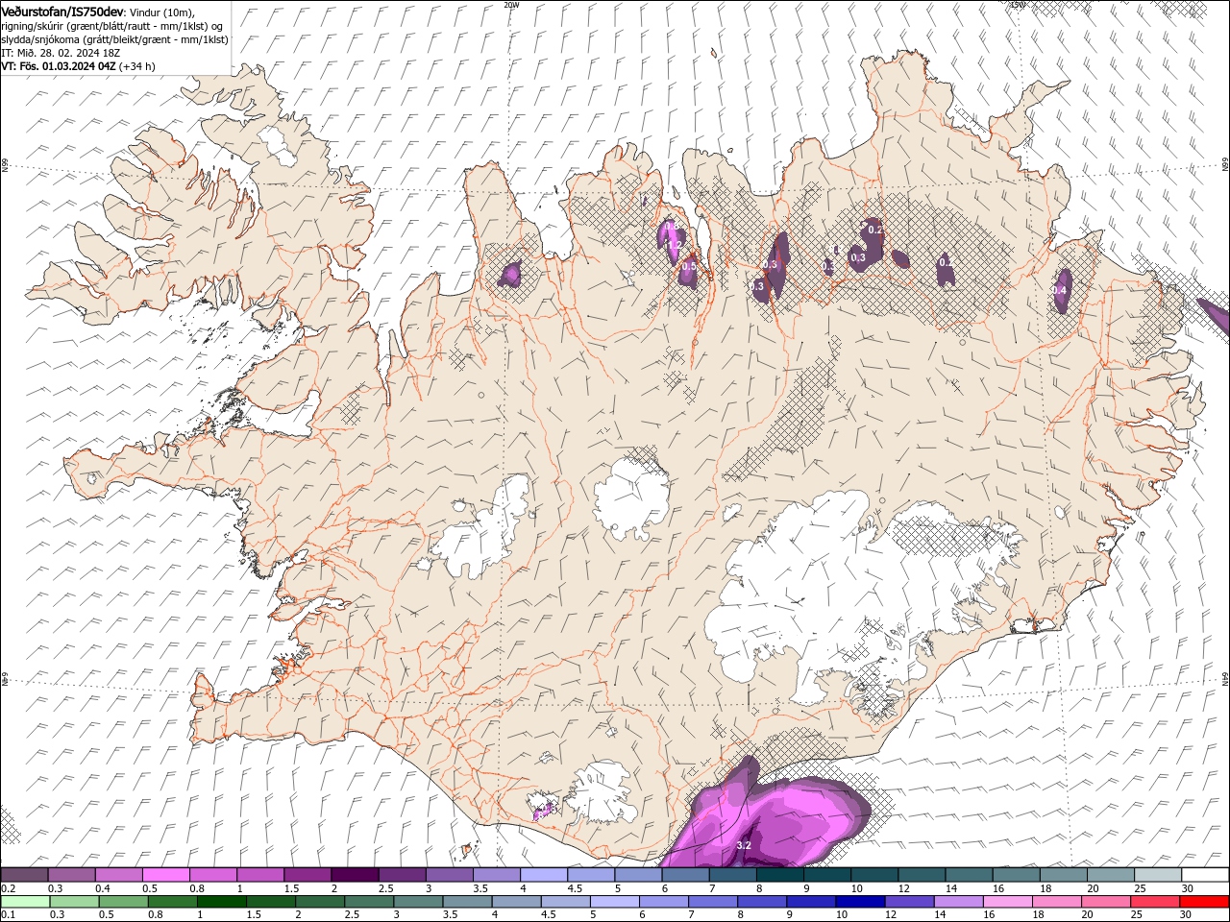Click the 64N latitude label on right edge

click(1225, 680)
